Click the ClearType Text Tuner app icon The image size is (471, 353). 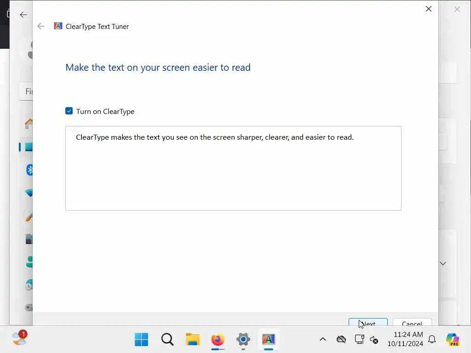[58, 26]
